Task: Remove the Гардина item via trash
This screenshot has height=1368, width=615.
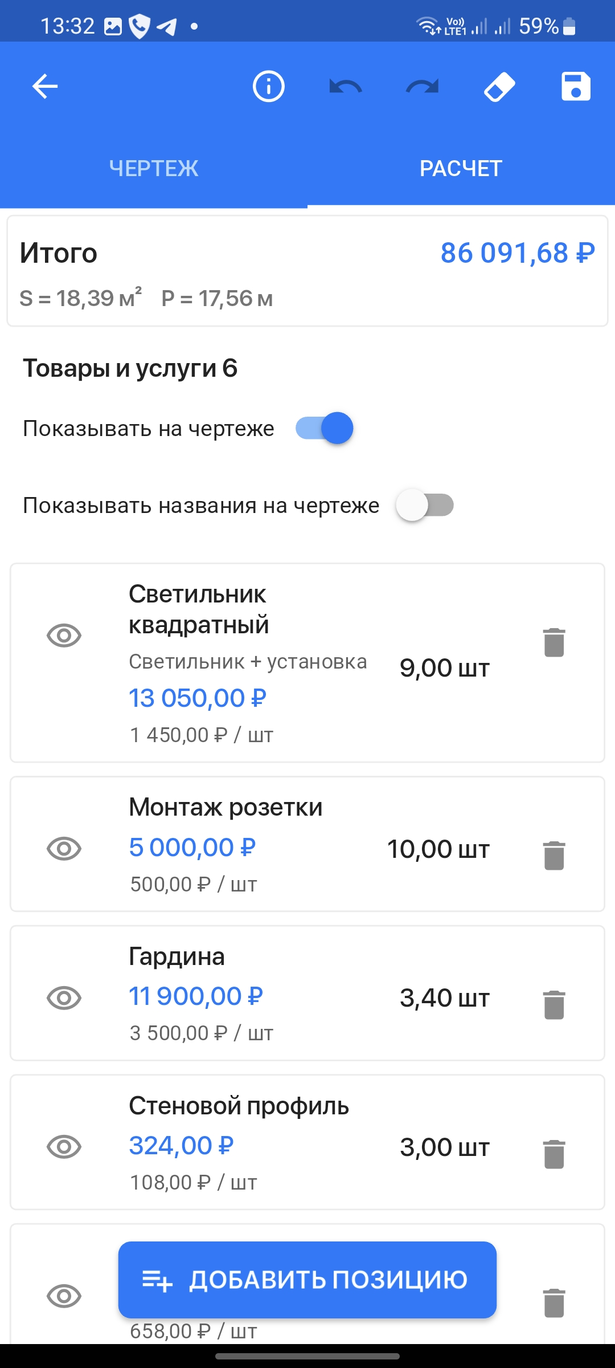Action: tap(553, 1004)
